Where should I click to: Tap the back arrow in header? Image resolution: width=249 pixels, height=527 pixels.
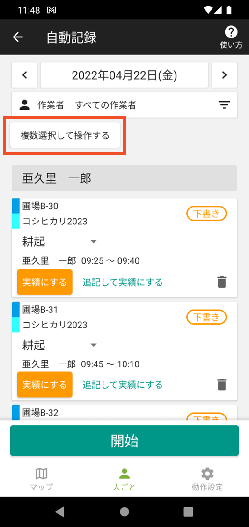point(18,37)
